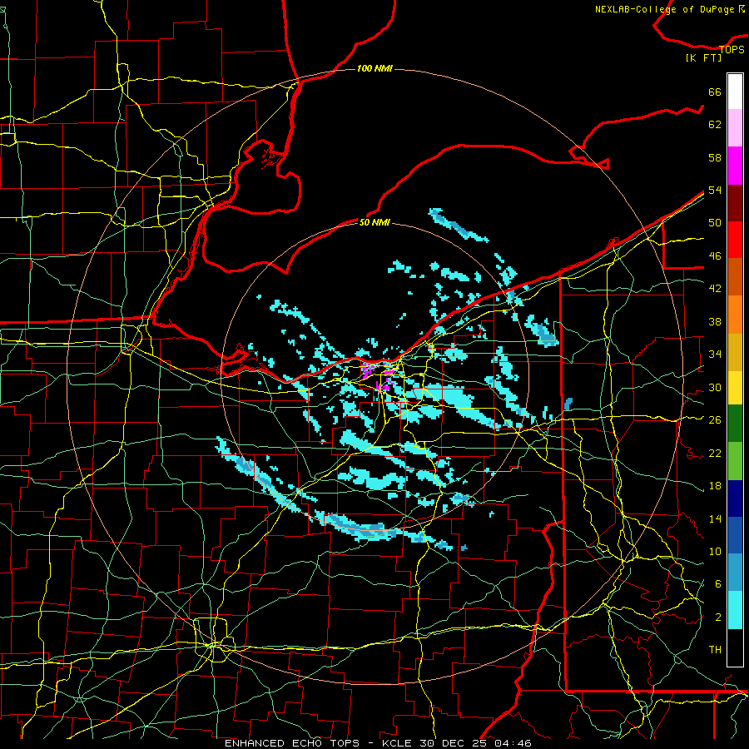
Task: Click the cyan legend swatch
Action: coord(735,610)
